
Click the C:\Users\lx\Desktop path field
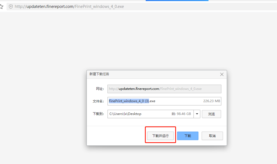139,114
